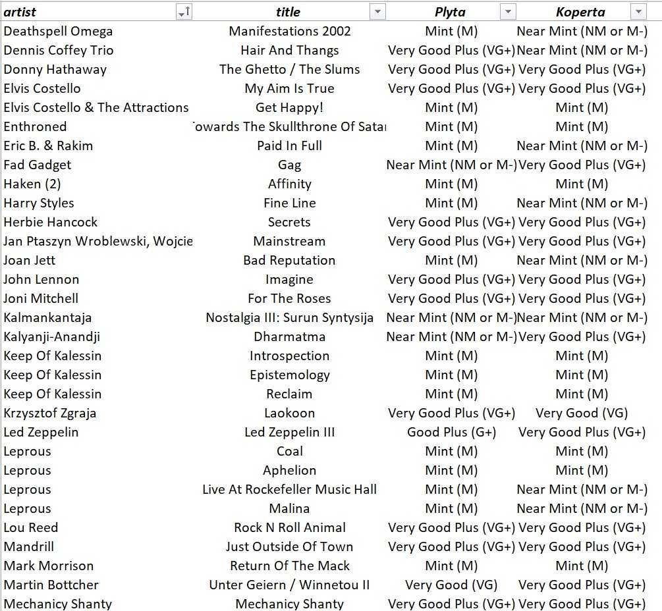Select the Laokoon title cell
Viewport: 662px width, 611px height.
click(x=290, y=413)
